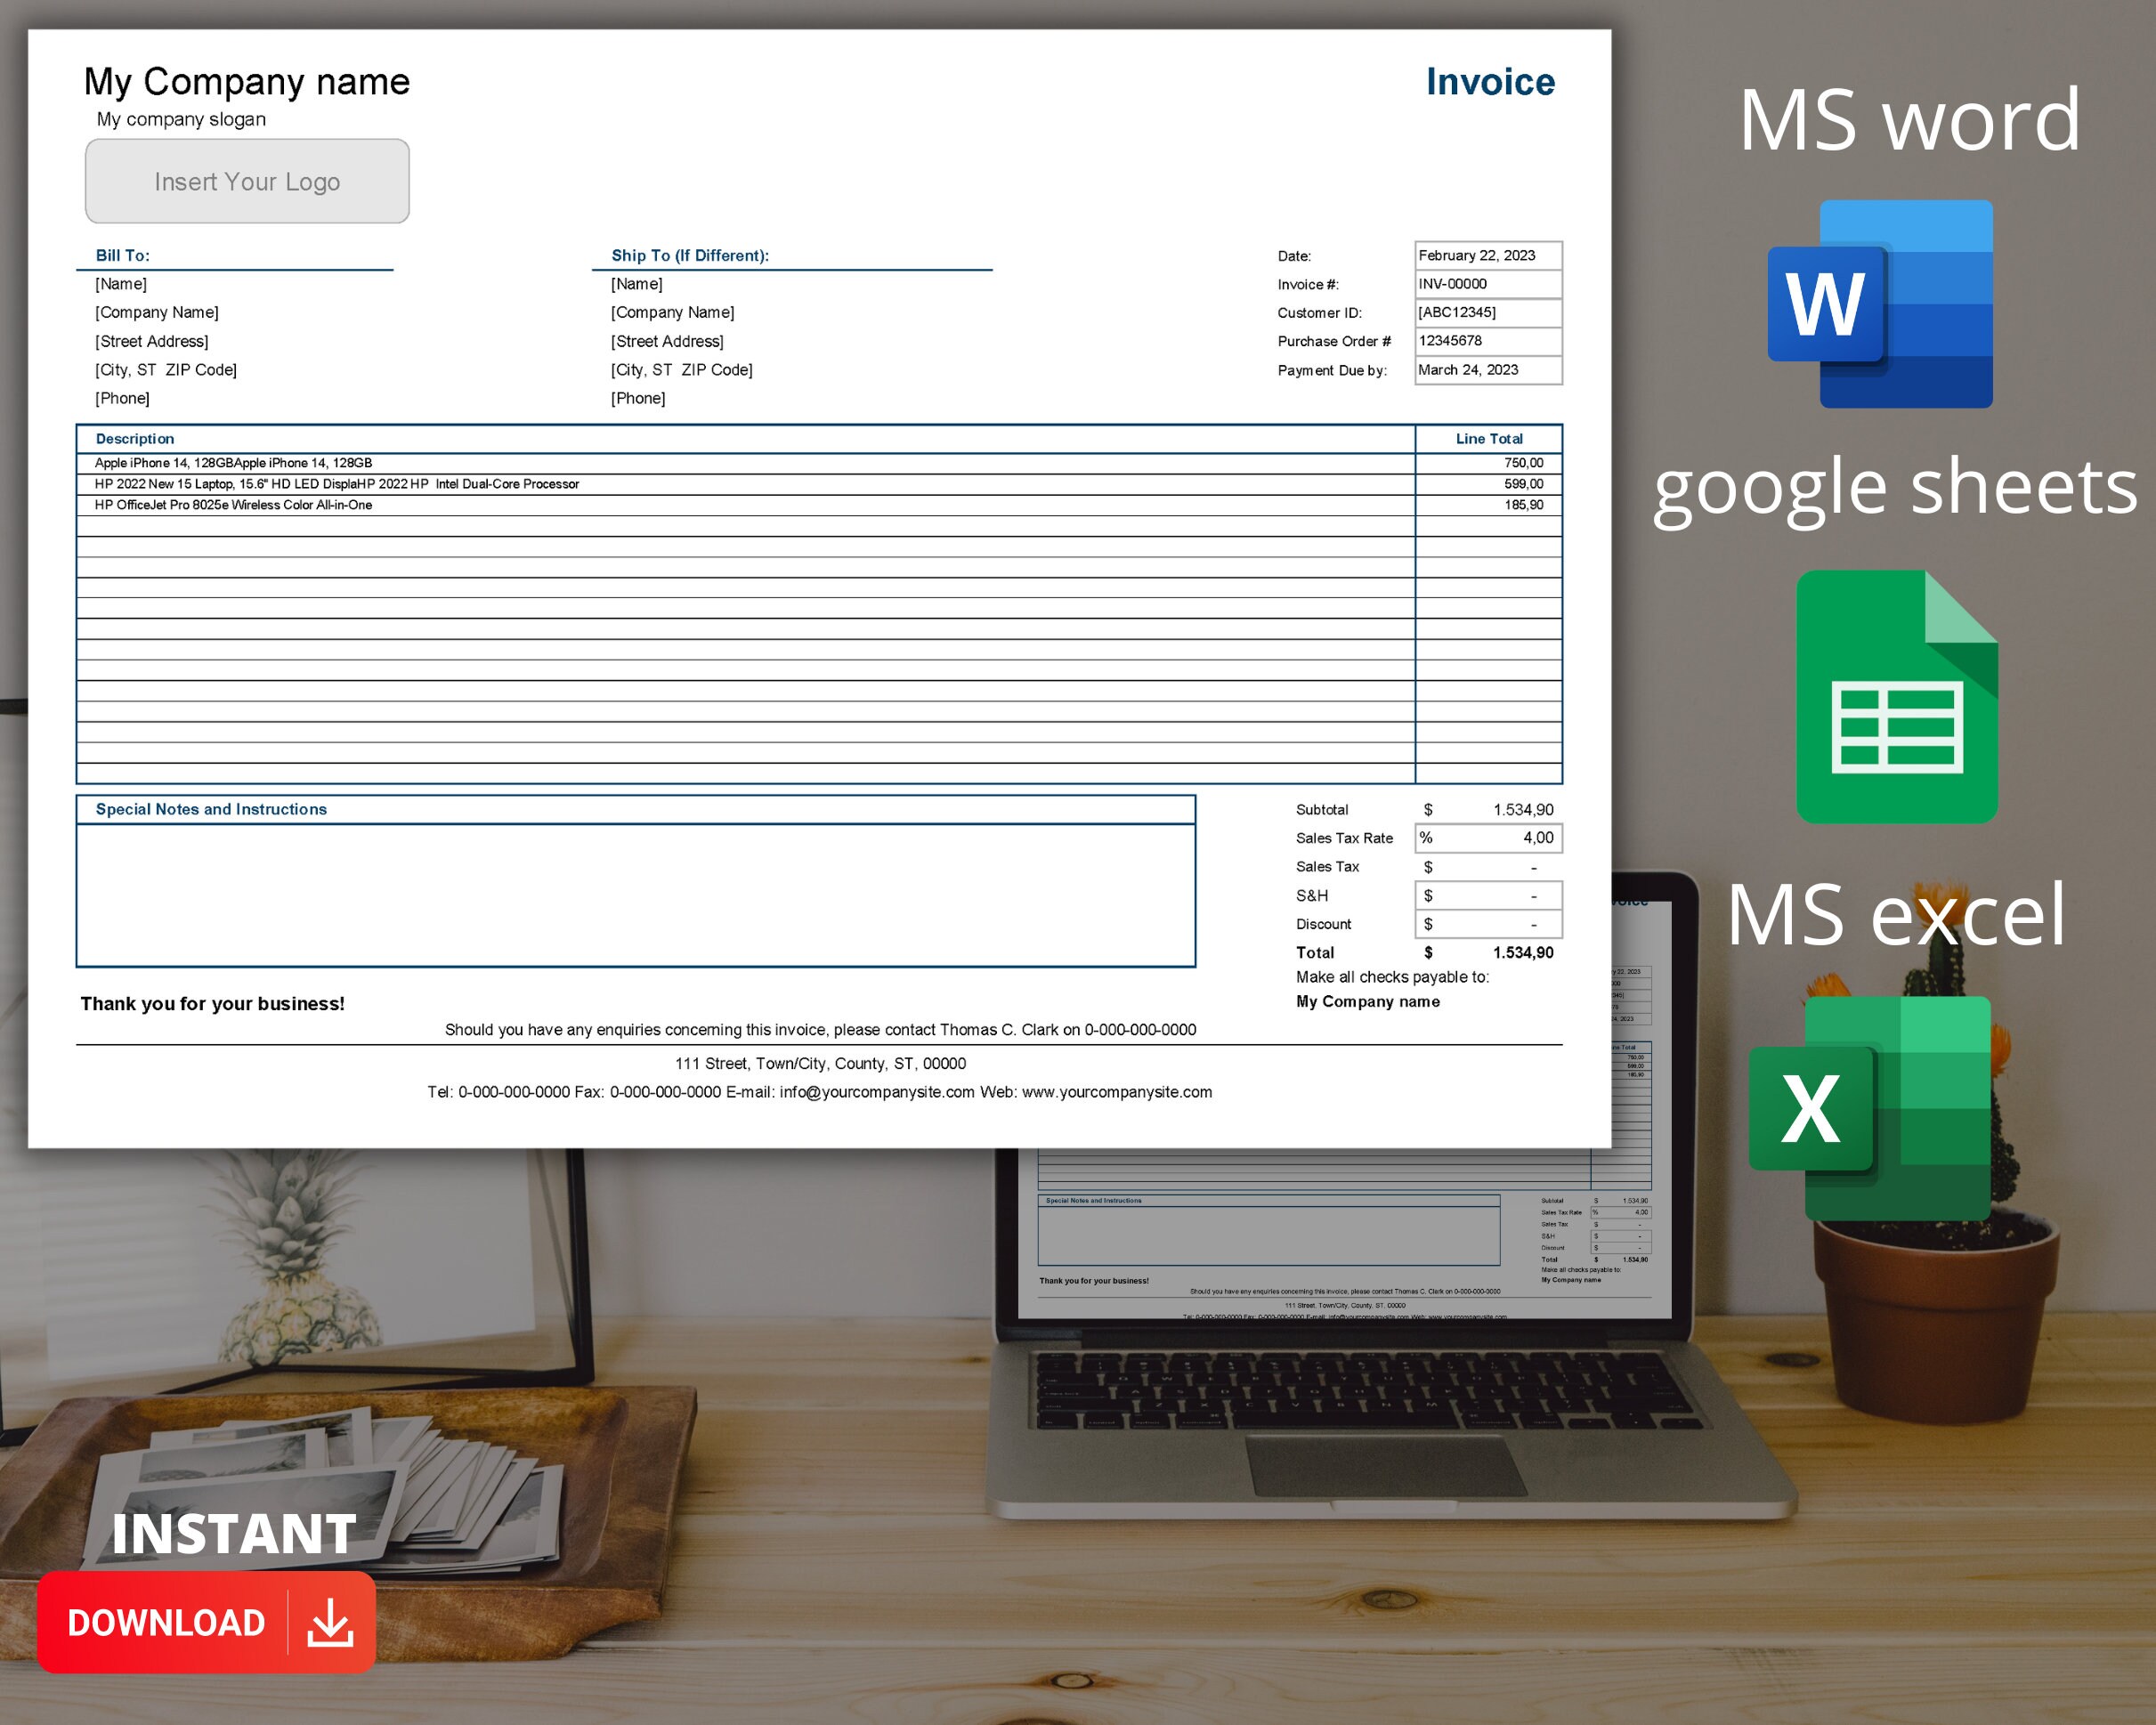Click the S&H value field
Viewport: 2156px width, 1725px height.
[x=1487, y=895]
